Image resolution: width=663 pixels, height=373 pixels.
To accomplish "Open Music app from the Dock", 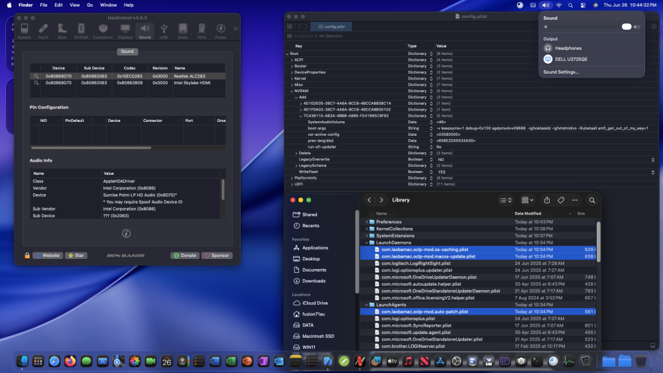I will [x=408, y=361].
